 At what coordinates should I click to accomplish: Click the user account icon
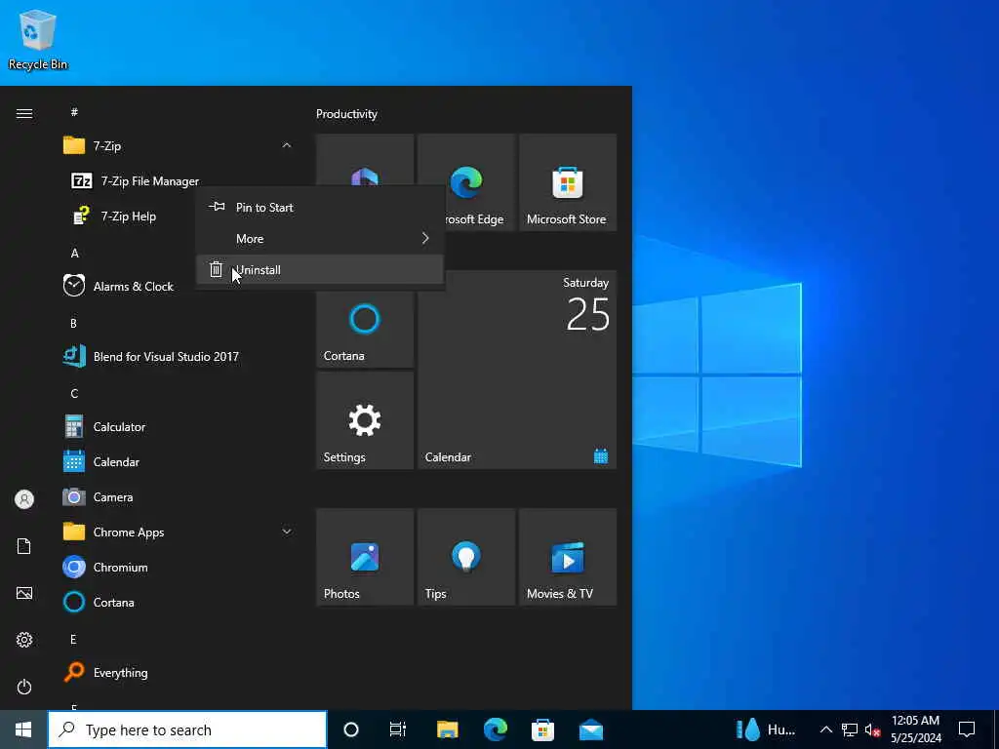coord(24,498)
